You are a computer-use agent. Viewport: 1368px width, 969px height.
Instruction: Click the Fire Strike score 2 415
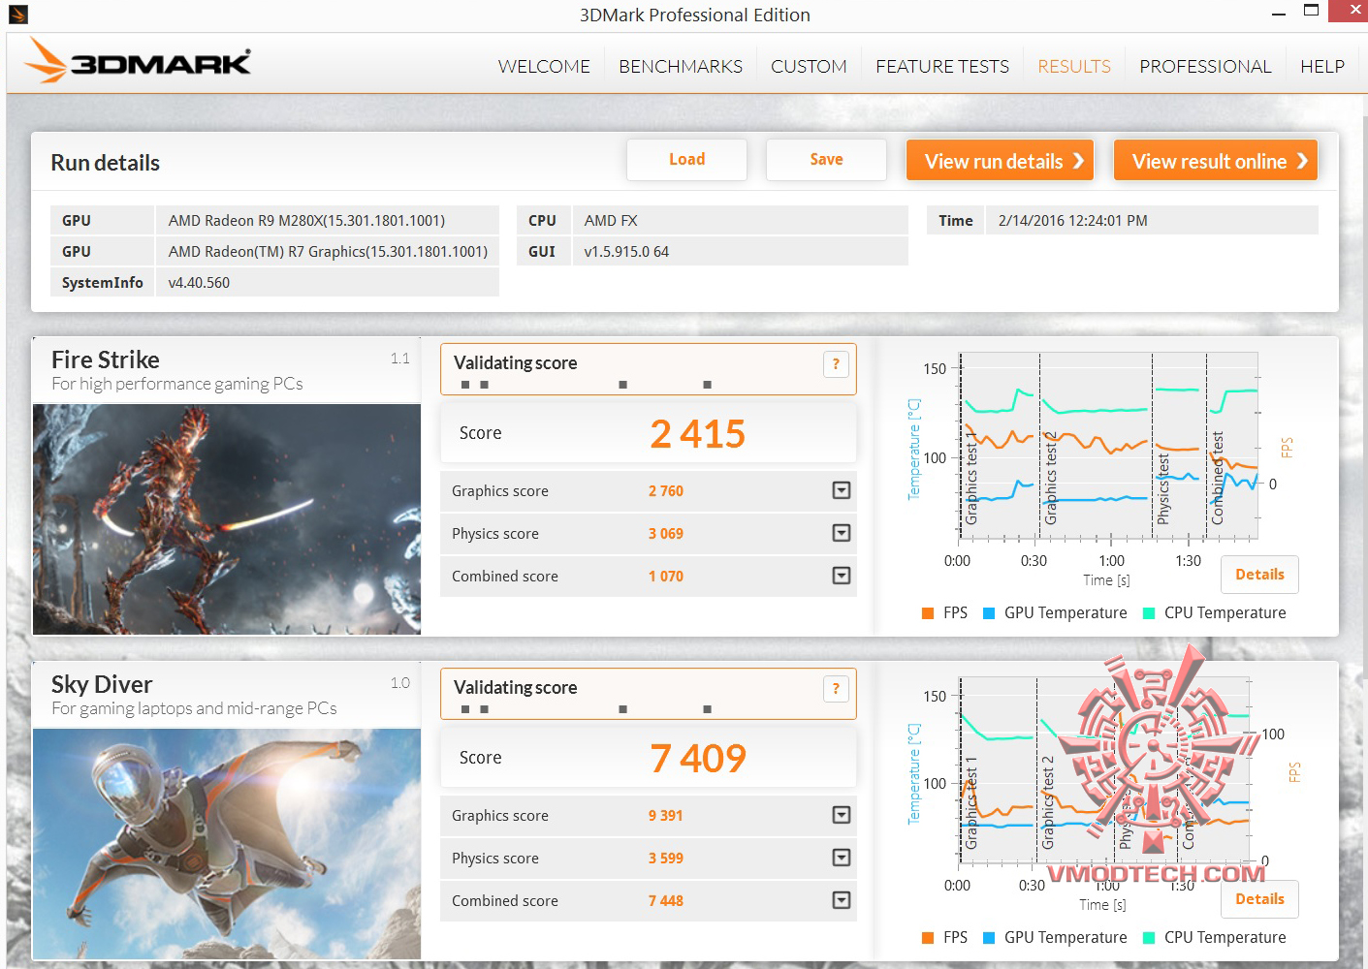(x=698, y=434)
